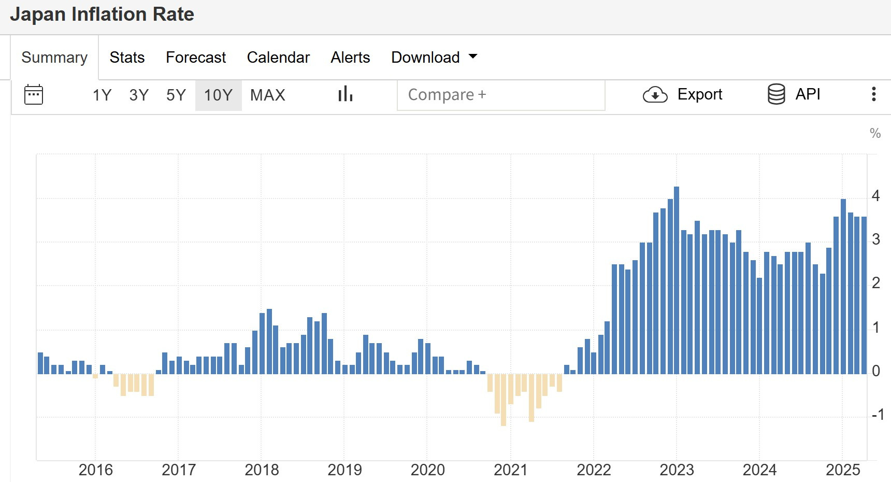Click the 2025 x-axis label
The width and height of the screenshot is (891, 482).
tap(843, 470)
